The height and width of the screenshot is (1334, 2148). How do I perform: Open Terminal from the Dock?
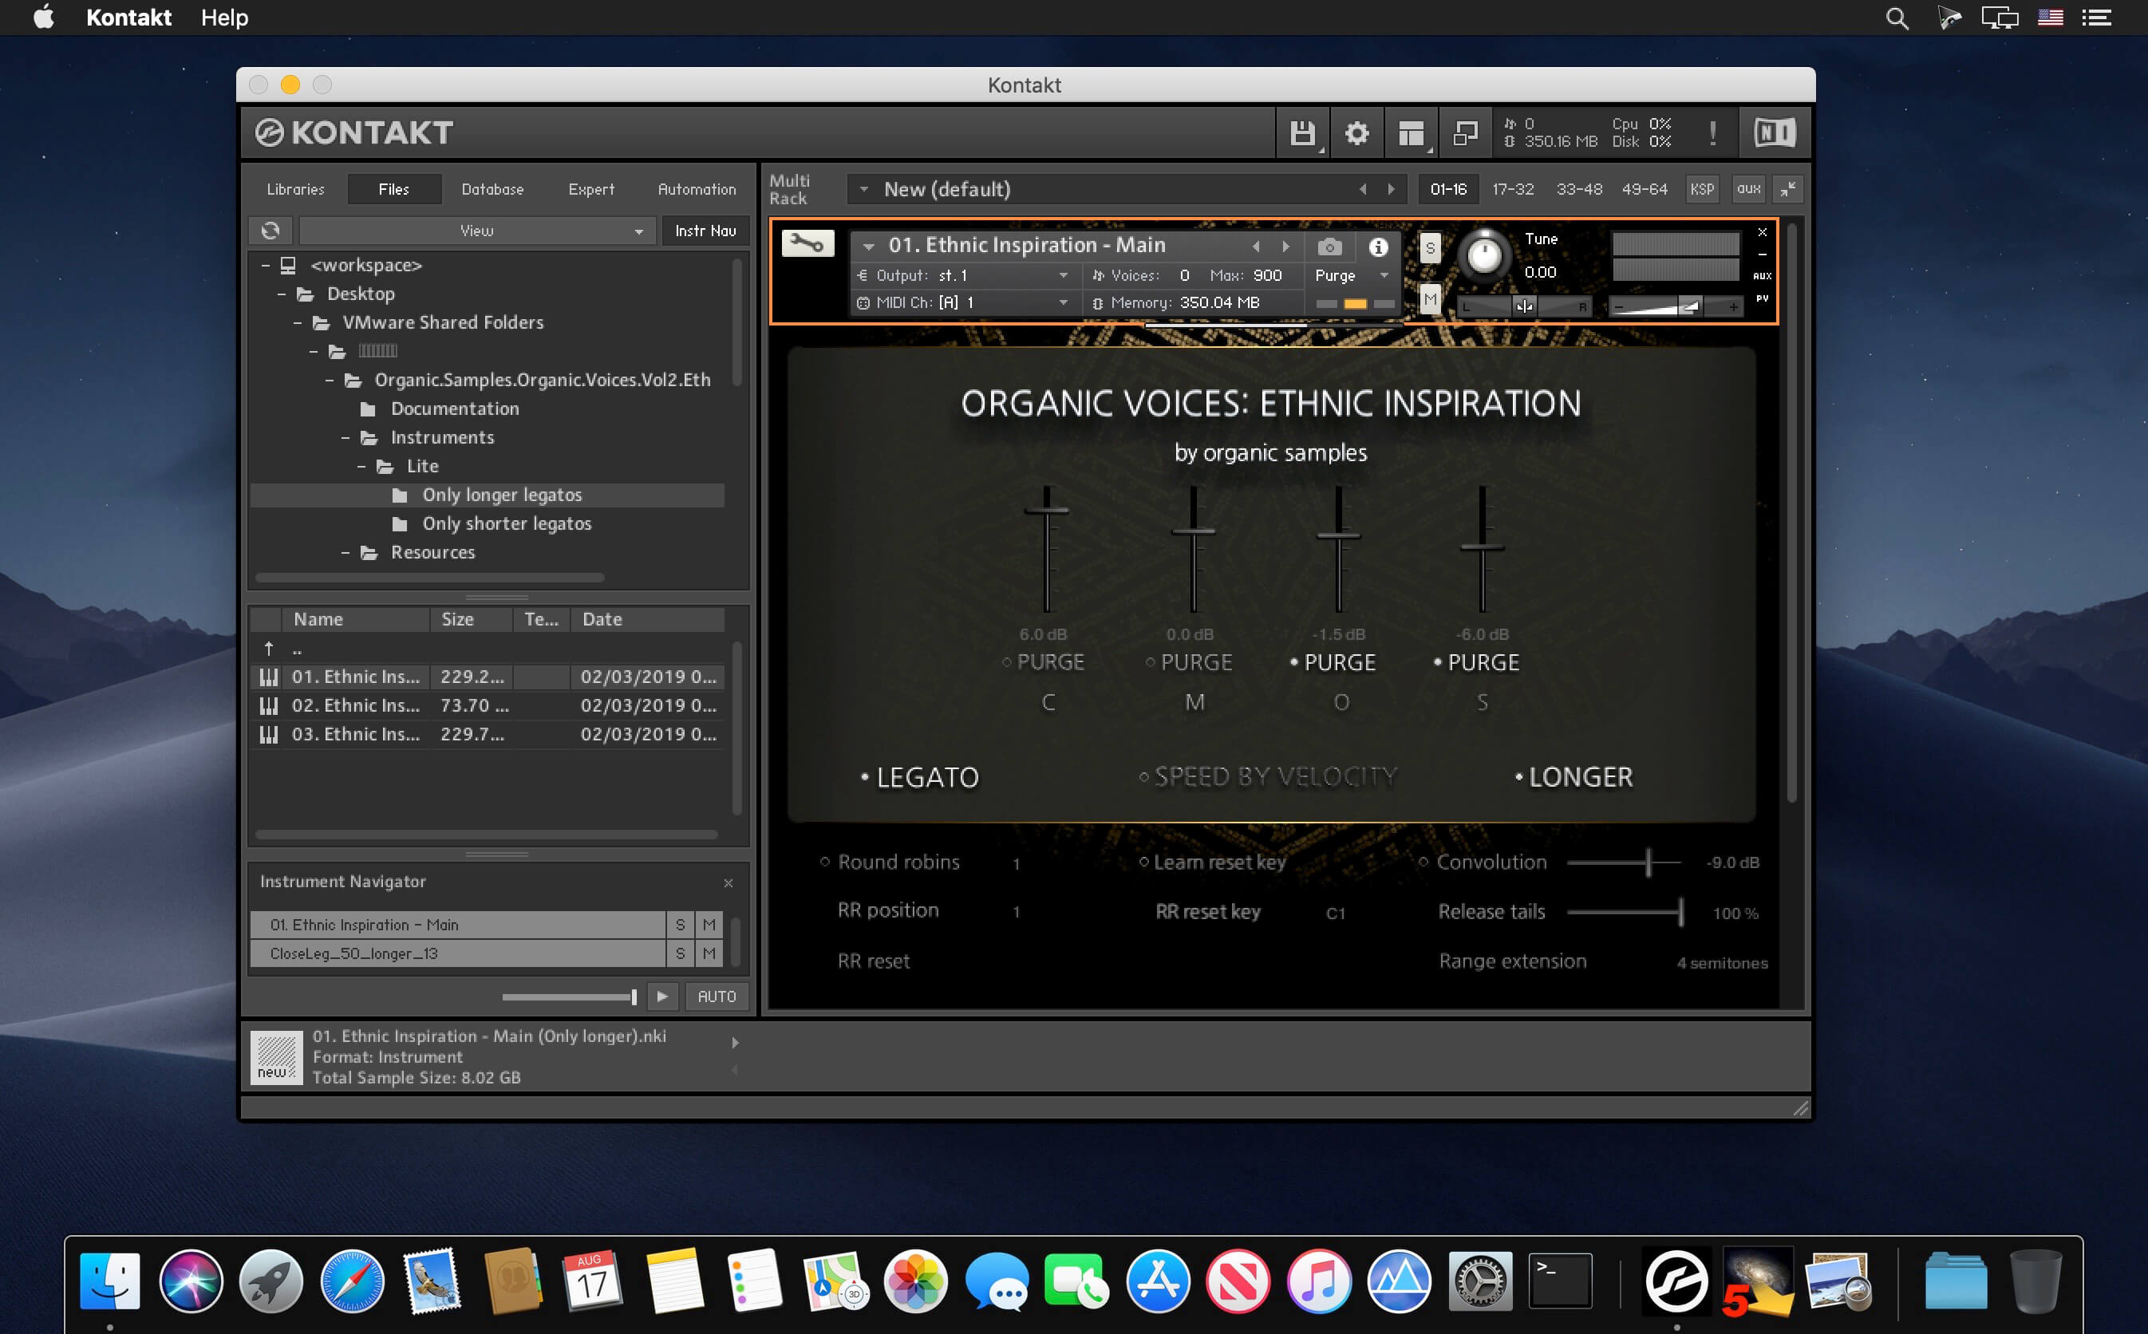[x=1560, y=1281]
